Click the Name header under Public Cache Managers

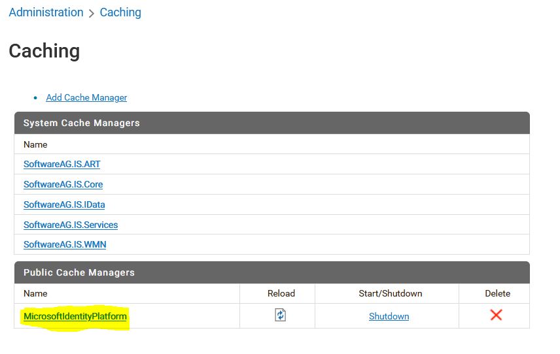[x=35, y=293]
